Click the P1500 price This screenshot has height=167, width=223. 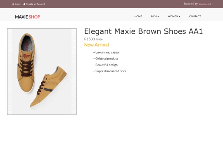pos(90,39)
